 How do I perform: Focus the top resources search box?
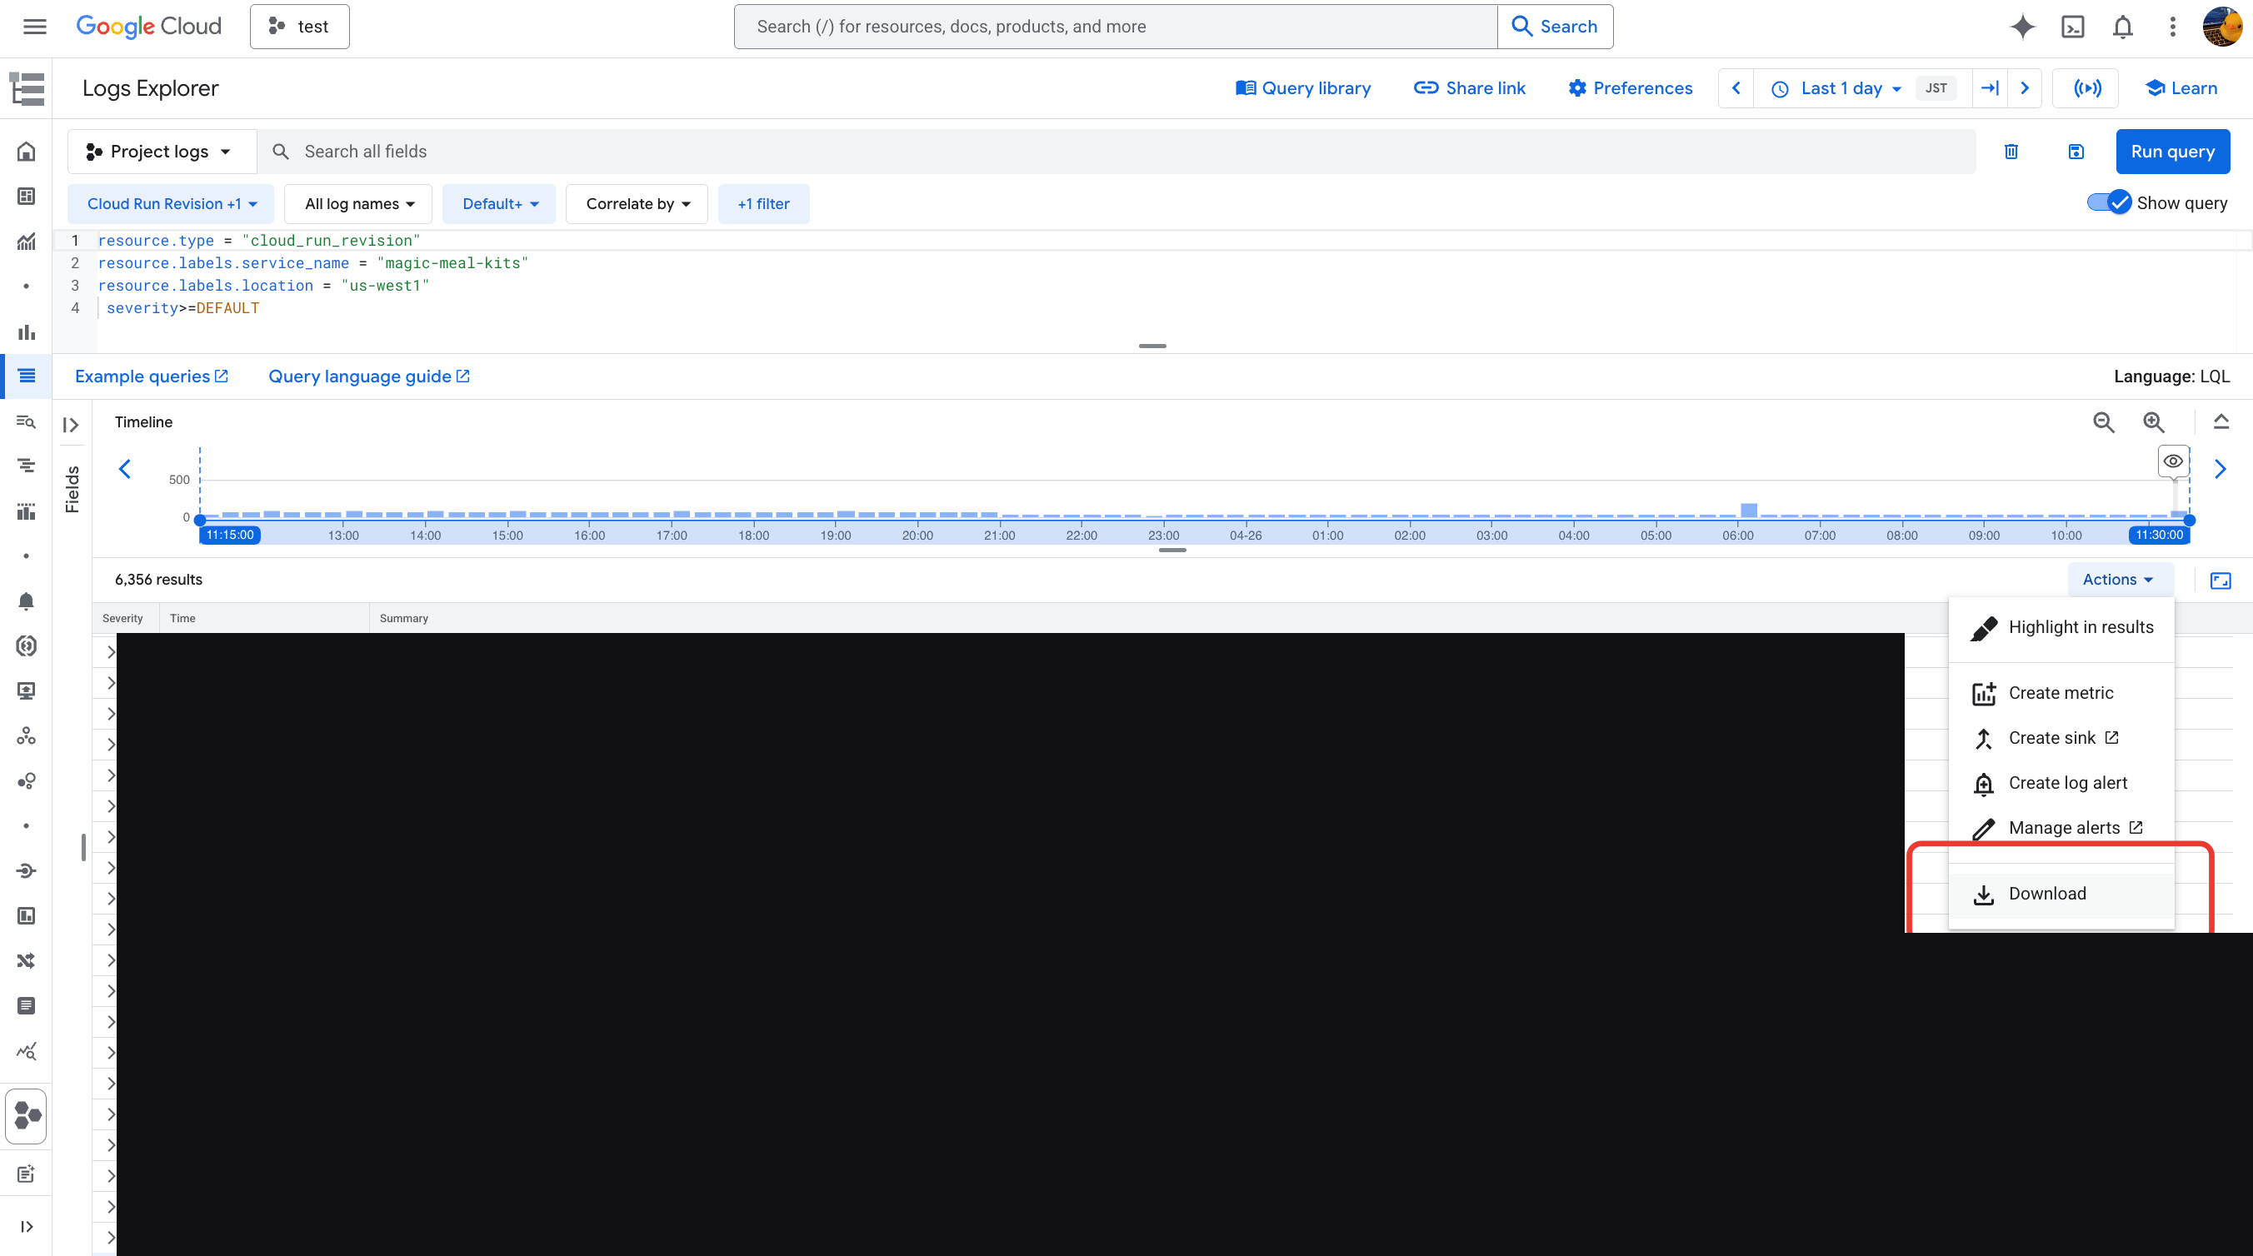[1116, 26]
